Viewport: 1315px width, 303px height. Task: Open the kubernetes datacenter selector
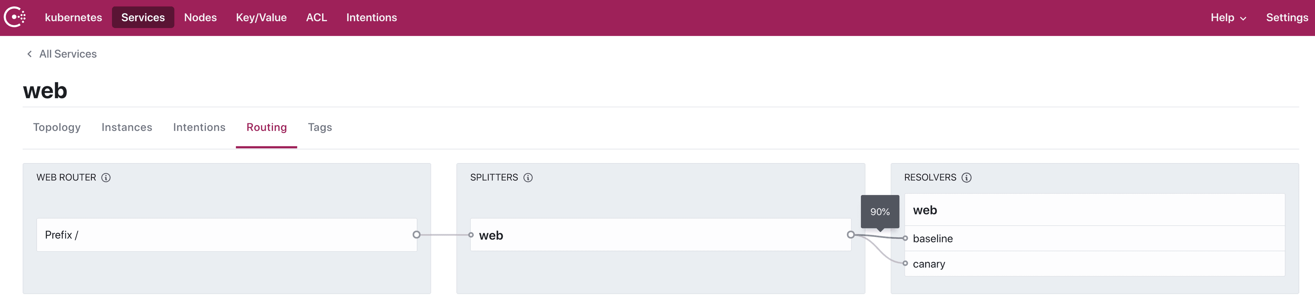point(74,17)
